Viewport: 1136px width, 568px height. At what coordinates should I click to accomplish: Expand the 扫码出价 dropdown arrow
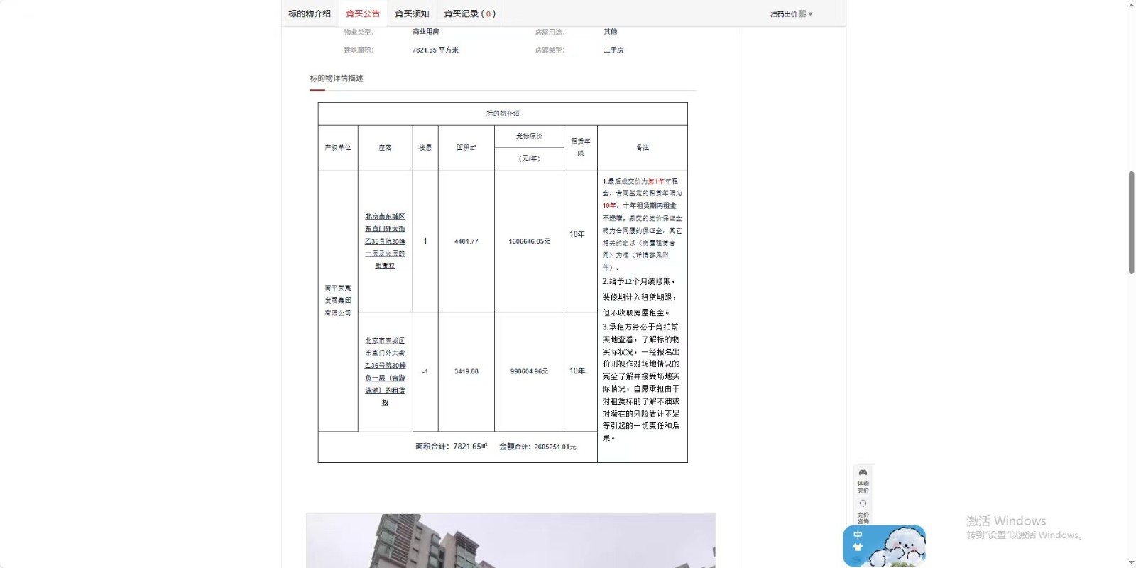click(811, 14)
